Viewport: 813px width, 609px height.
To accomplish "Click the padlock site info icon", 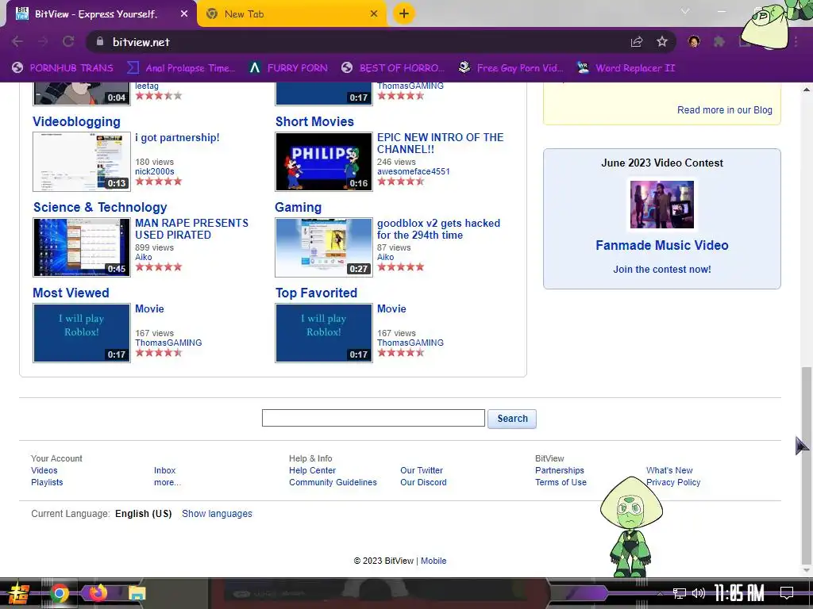I will 99,41.
